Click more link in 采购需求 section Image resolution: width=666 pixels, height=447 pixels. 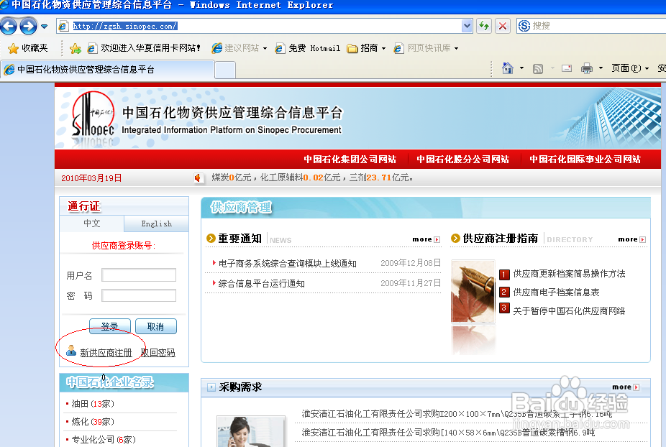coord(626,387)
